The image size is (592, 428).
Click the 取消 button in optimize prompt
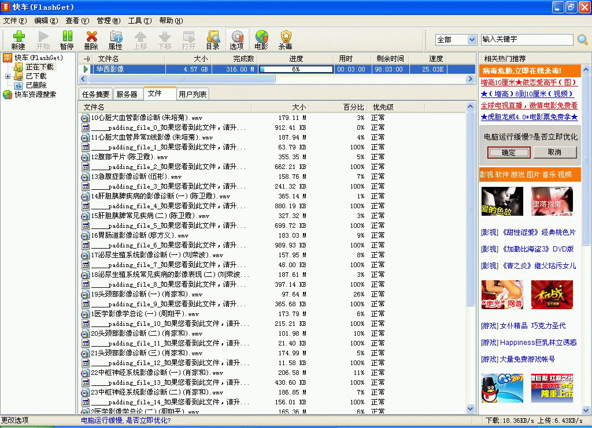coord(554,152)
